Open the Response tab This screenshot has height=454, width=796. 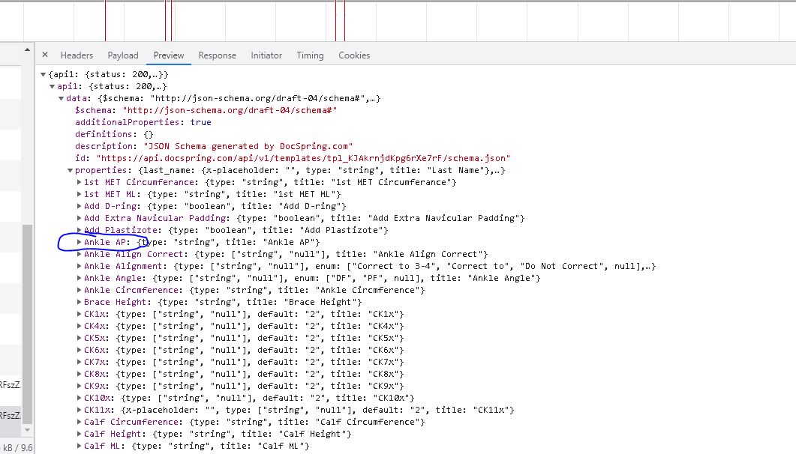[217, 55]
